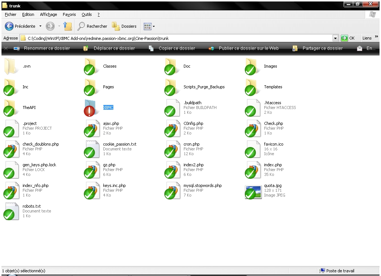Open the Doc folder icon
381x276 pixels.
[x=172, y=66]
